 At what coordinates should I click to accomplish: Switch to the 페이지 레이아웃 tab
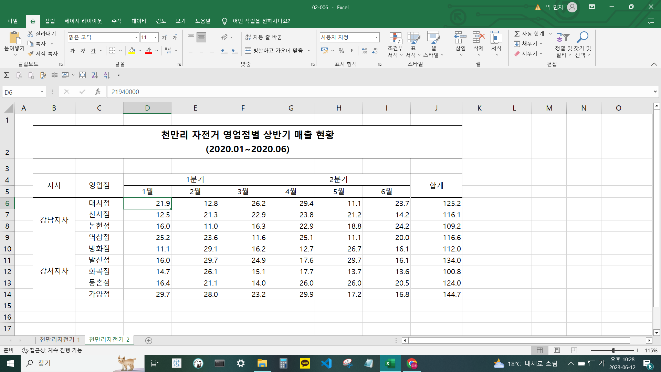pos(83,21)
